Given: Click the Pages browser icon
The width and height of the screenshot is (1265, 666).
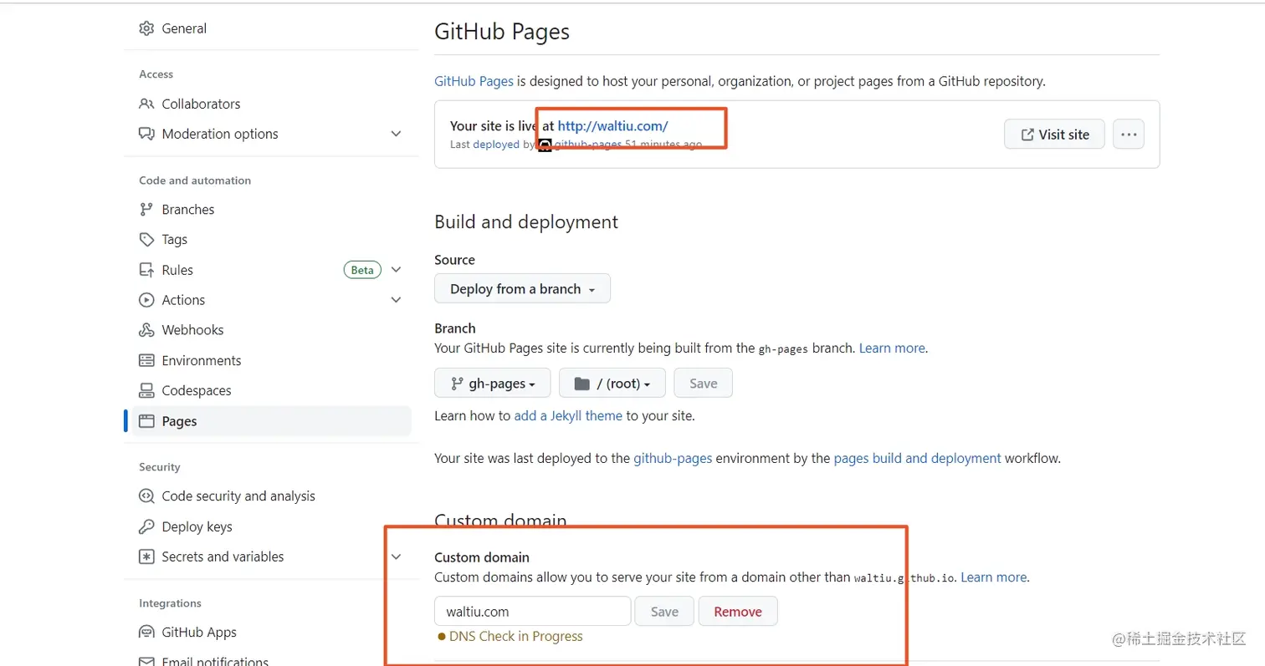Looking at the screenshot, I should click(x=146, y=421).
